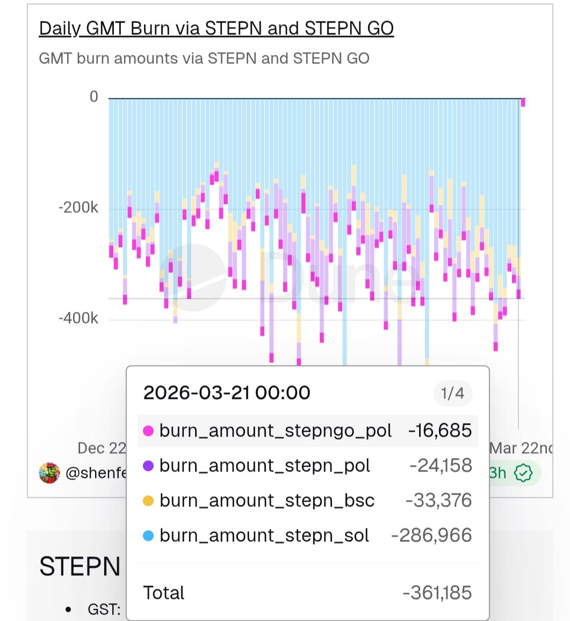
Task: Click the -400k y-axis label
Action: (x=78, y=318)
